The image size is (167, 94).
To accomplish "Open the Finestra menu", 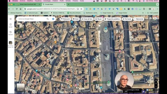I will [75, 1].
